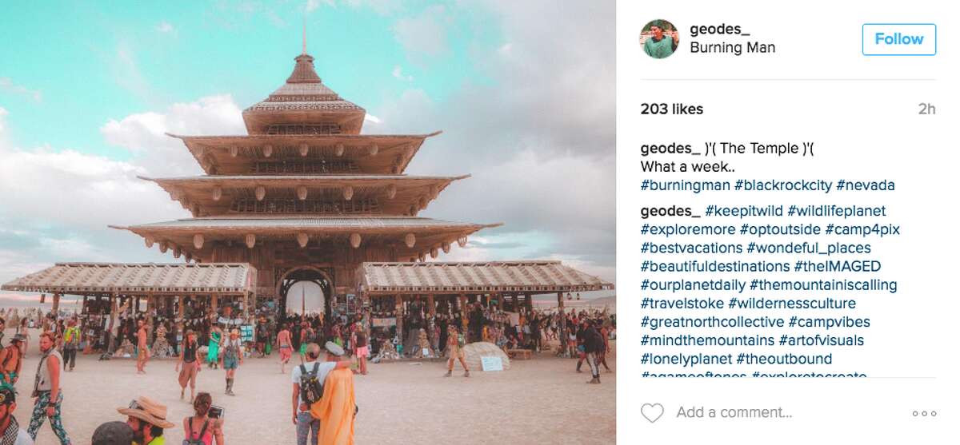
Task: Click the Add a comment field
Action: coord(734,413)
